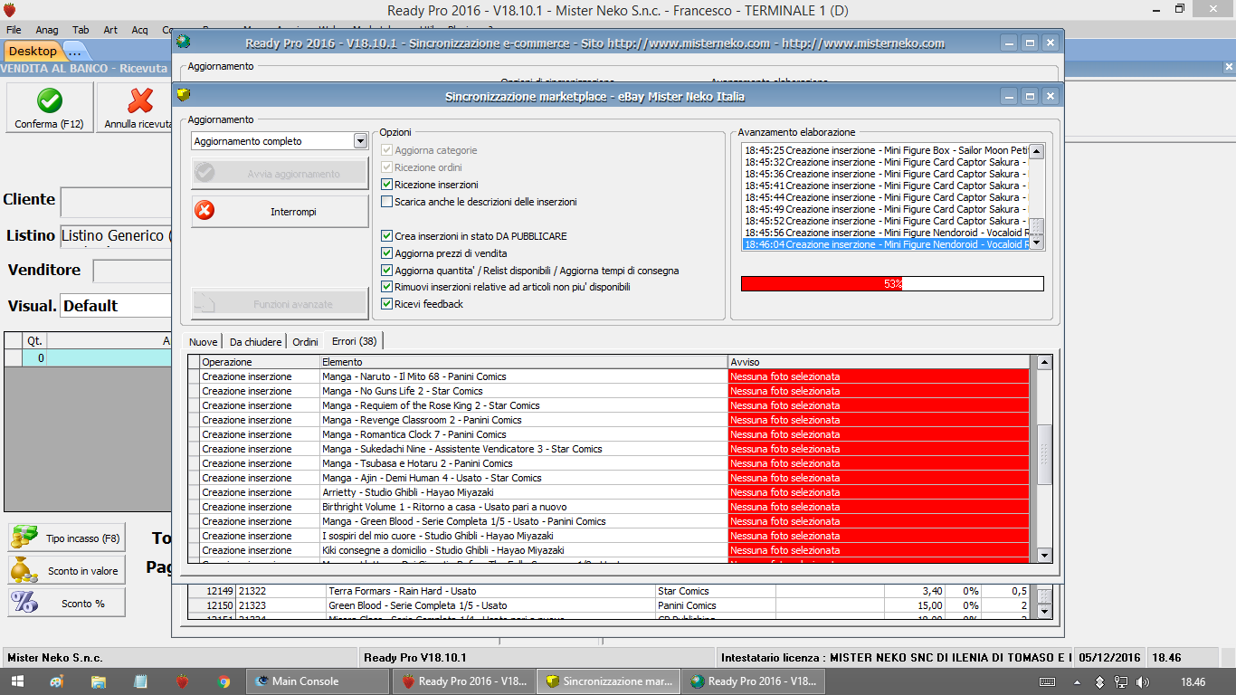1236x695 pixels.
Task: Click the globe icon in e-commerce sync title bar
Action: point(185,42)
